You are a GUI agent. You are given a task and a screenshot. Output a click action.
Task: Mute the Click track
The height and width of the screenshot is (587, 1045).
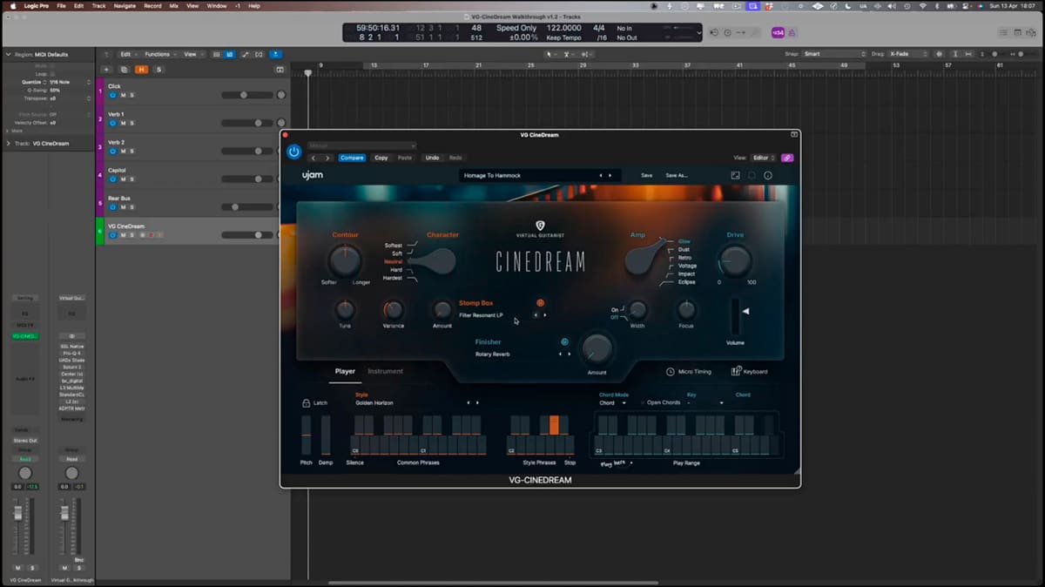[123, 95]
